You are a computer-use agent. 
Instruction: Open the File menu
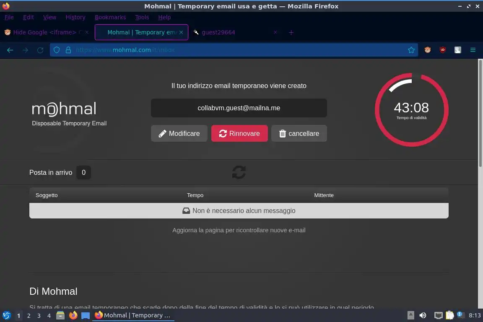[9, 17]
